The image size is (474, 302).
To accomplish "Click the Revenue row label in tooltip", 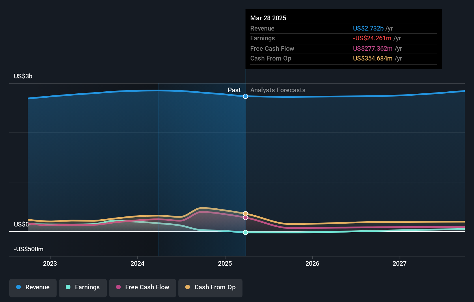I will [262, 28].
